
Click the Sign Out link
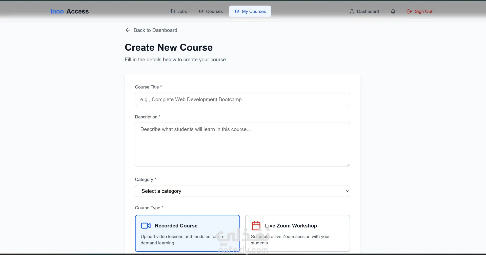click(x=423, y=11)
